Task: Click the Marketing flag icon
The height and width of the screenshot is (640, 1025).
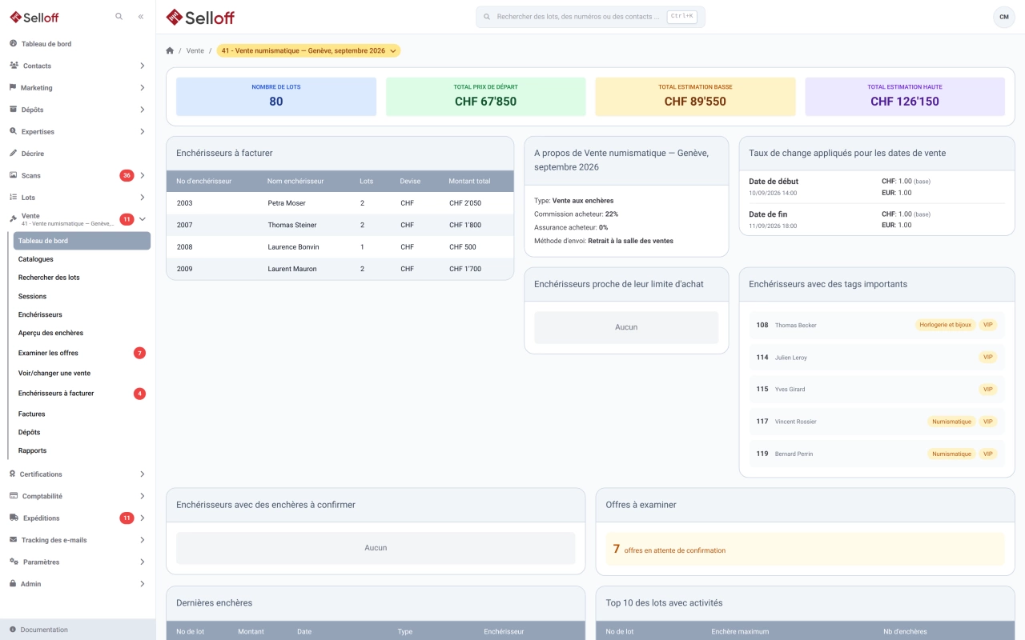Action: (x=13, y=87)
